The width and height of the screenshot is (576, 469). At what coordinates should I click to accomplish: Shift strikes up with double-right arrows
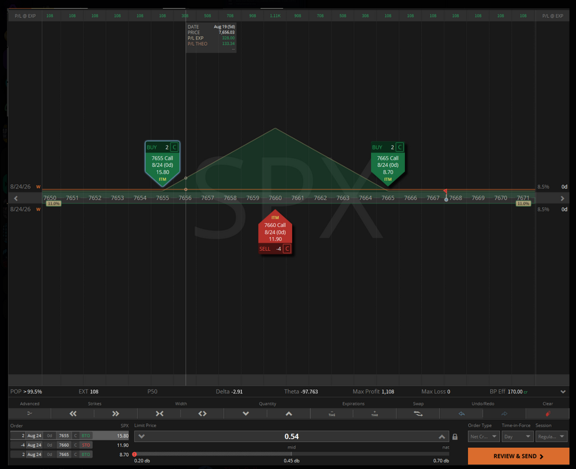(x=116, y=413)
